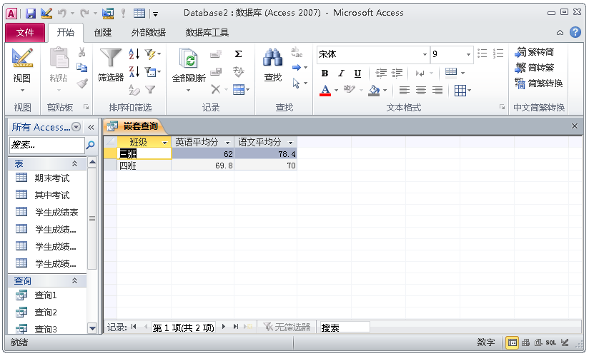Toggle Underline formatting
589x356 pixels.
click(357, 73)
